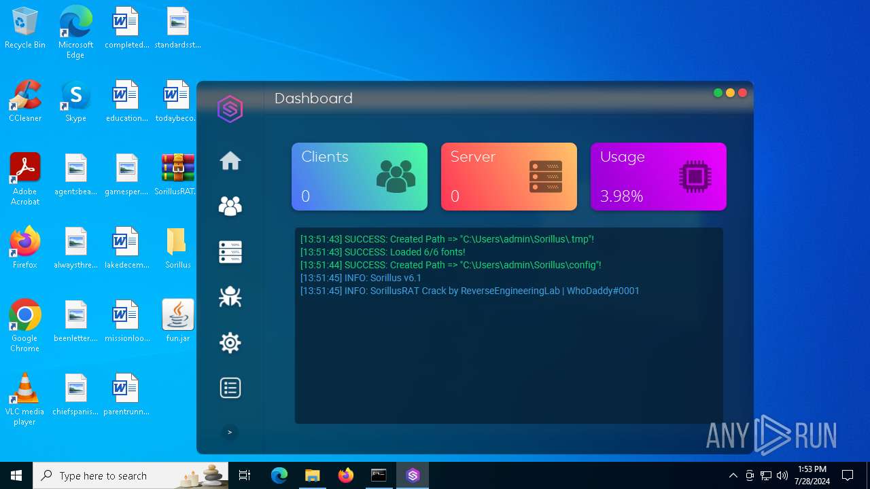Open the taskbar clock showing 1:53 PM

tap(812, 475)
